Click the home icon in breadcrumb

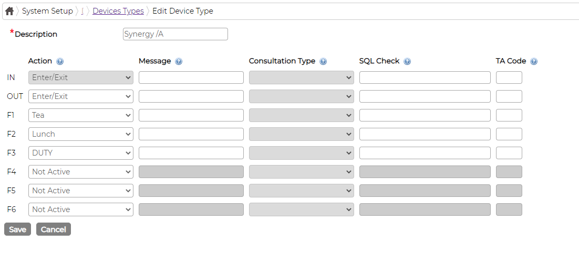[x=9, y=11]
